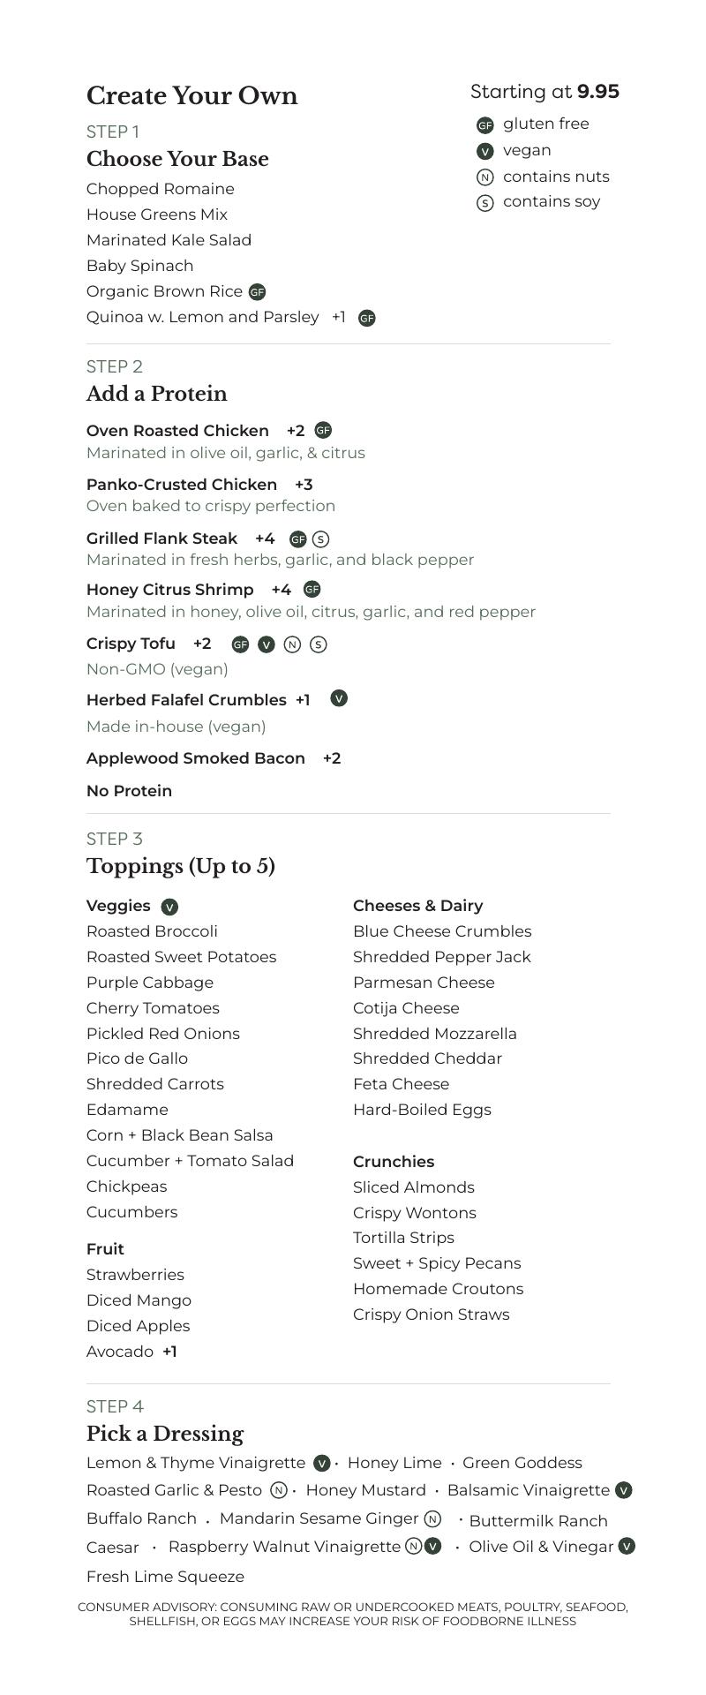Select Roasted Sweet Potatoes topping
The width and height of the screenshot is (706, 1695).
point(181,957)
